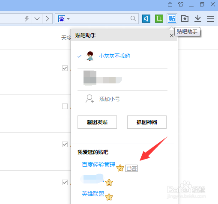
Task: Click star badge next to blurred tieba
Action: (109, 183)
